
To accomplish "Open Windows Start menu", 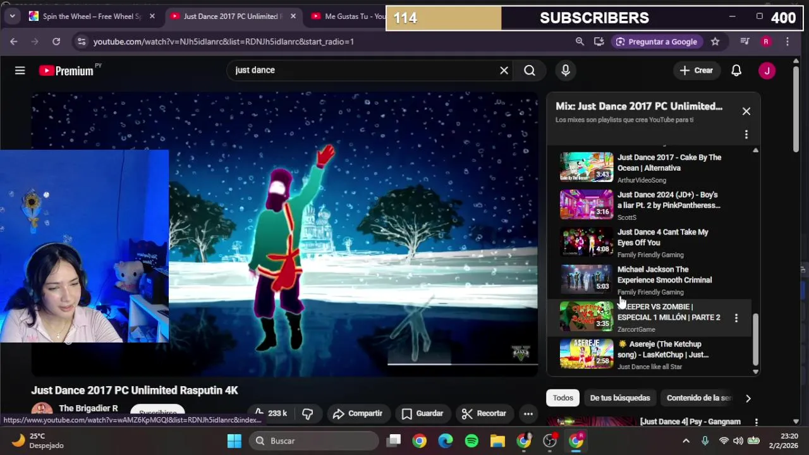I will coord(234,441).
